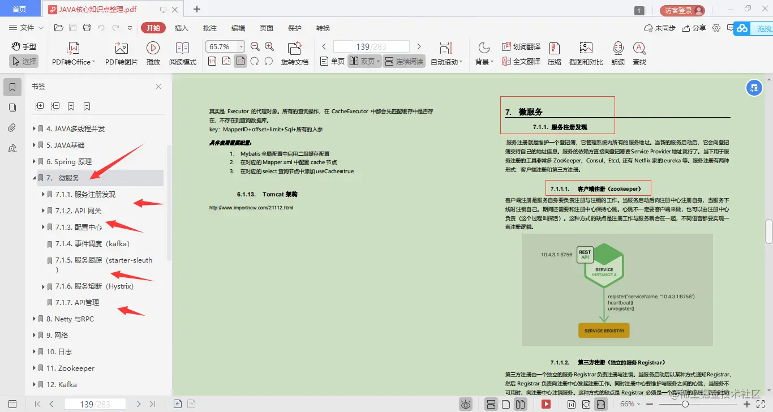
Task: Click the 访客登录 login button
Action: point(682,10)
